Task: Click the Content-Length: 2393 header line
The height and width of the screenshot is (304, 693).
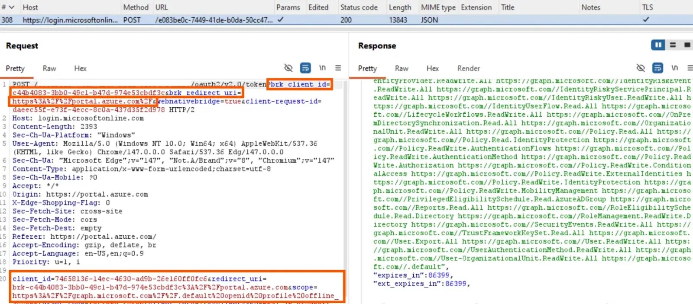Action: click(55, 127)
